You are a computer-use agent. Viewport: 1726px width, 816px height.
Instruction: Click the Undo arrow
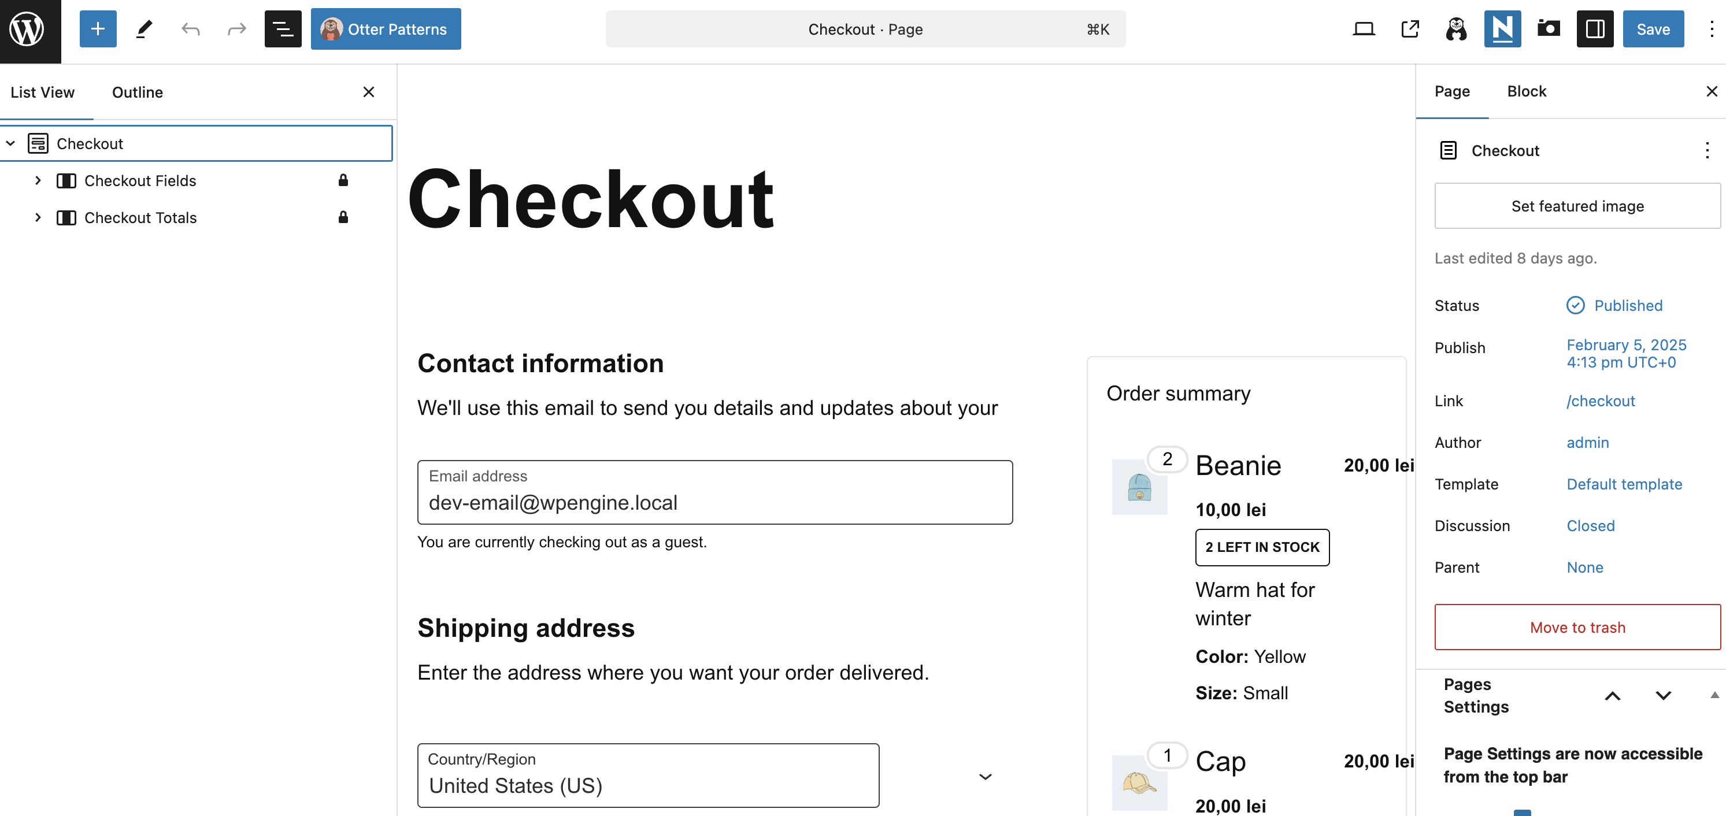click(x=190, y=29)
